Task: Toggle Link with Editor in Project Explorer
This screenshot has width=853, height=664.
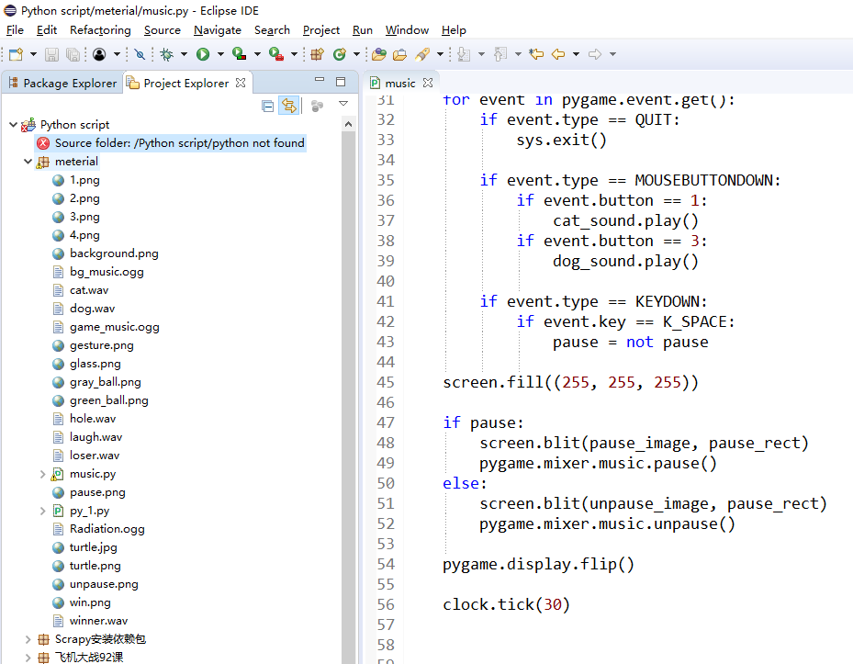Action: pos(288,106)
